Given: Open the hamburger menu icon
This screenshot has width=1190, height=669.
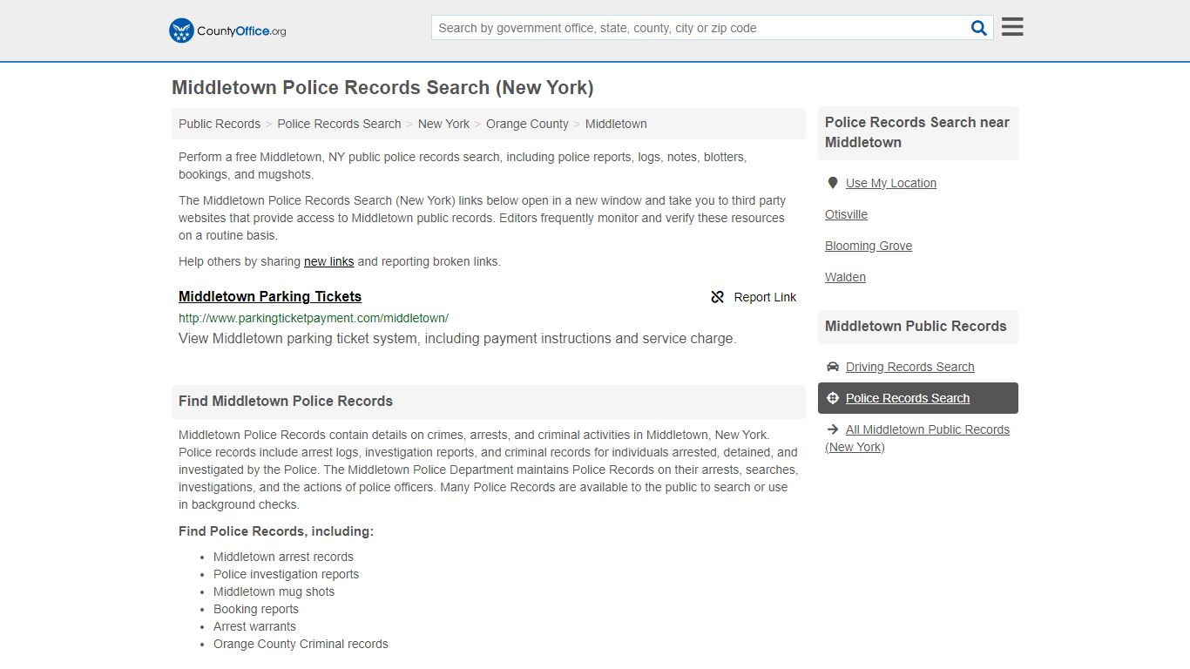Looking at the screenshot, I should tap(1012, 27).
